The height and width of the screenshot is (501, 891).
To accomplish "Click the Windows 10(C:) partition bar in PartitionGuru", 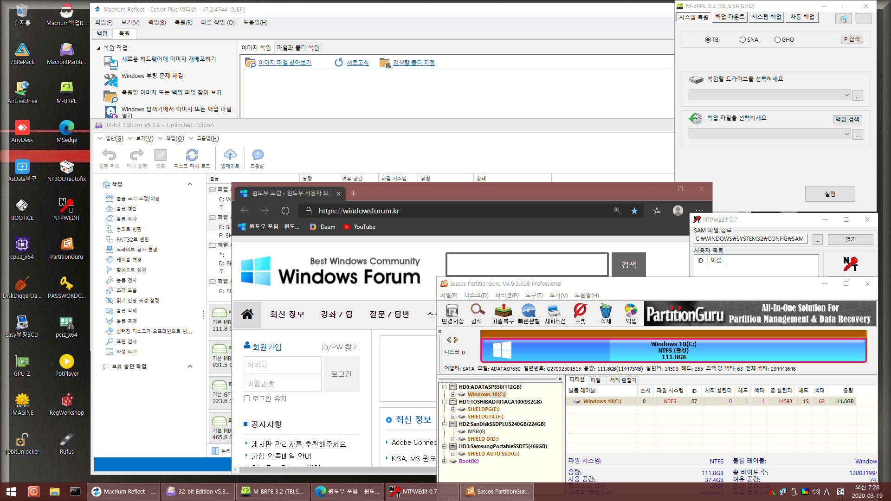I will 673,350.
